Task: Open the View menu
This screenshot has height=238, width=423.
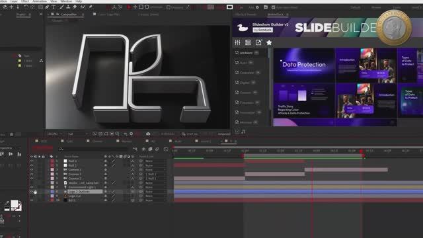Action: pyautogui.click(x=54, y=1)
